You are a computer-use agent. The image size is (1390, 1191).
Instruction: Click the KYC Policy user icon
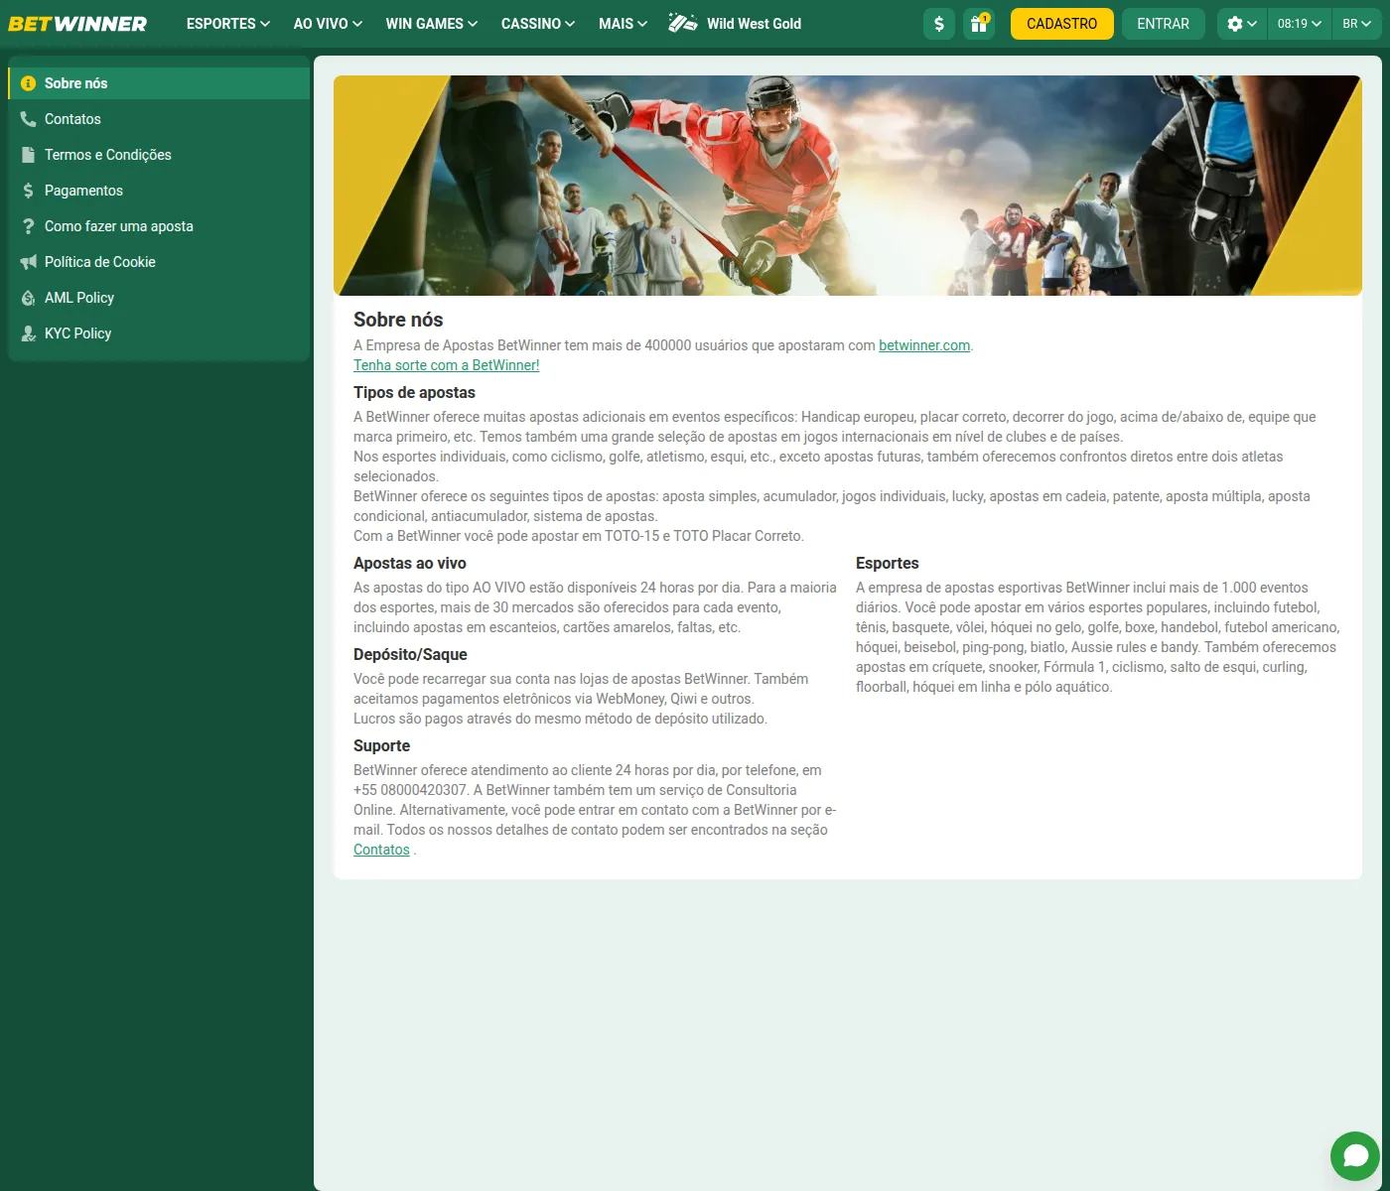(x=29, y=333)
